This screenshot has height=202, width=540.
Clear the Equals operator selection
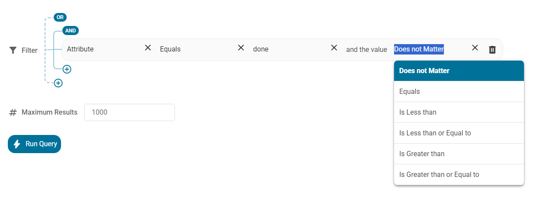pyautogui.click(x=241, y=48)
